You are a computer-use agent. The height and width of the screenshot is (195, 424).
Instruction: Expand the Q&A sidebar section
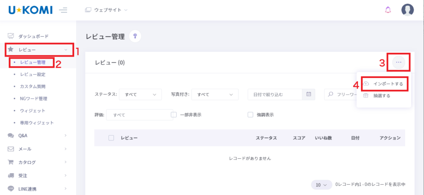[x=37, y=136]
